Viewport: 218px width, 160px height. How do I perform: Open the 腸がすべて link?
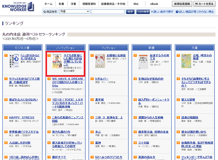click(59, 157)
